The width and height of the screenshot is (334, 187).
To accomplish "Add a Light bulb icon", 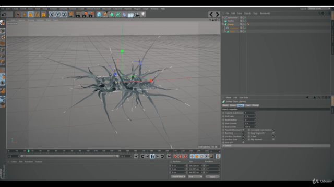I will [143, 15].
